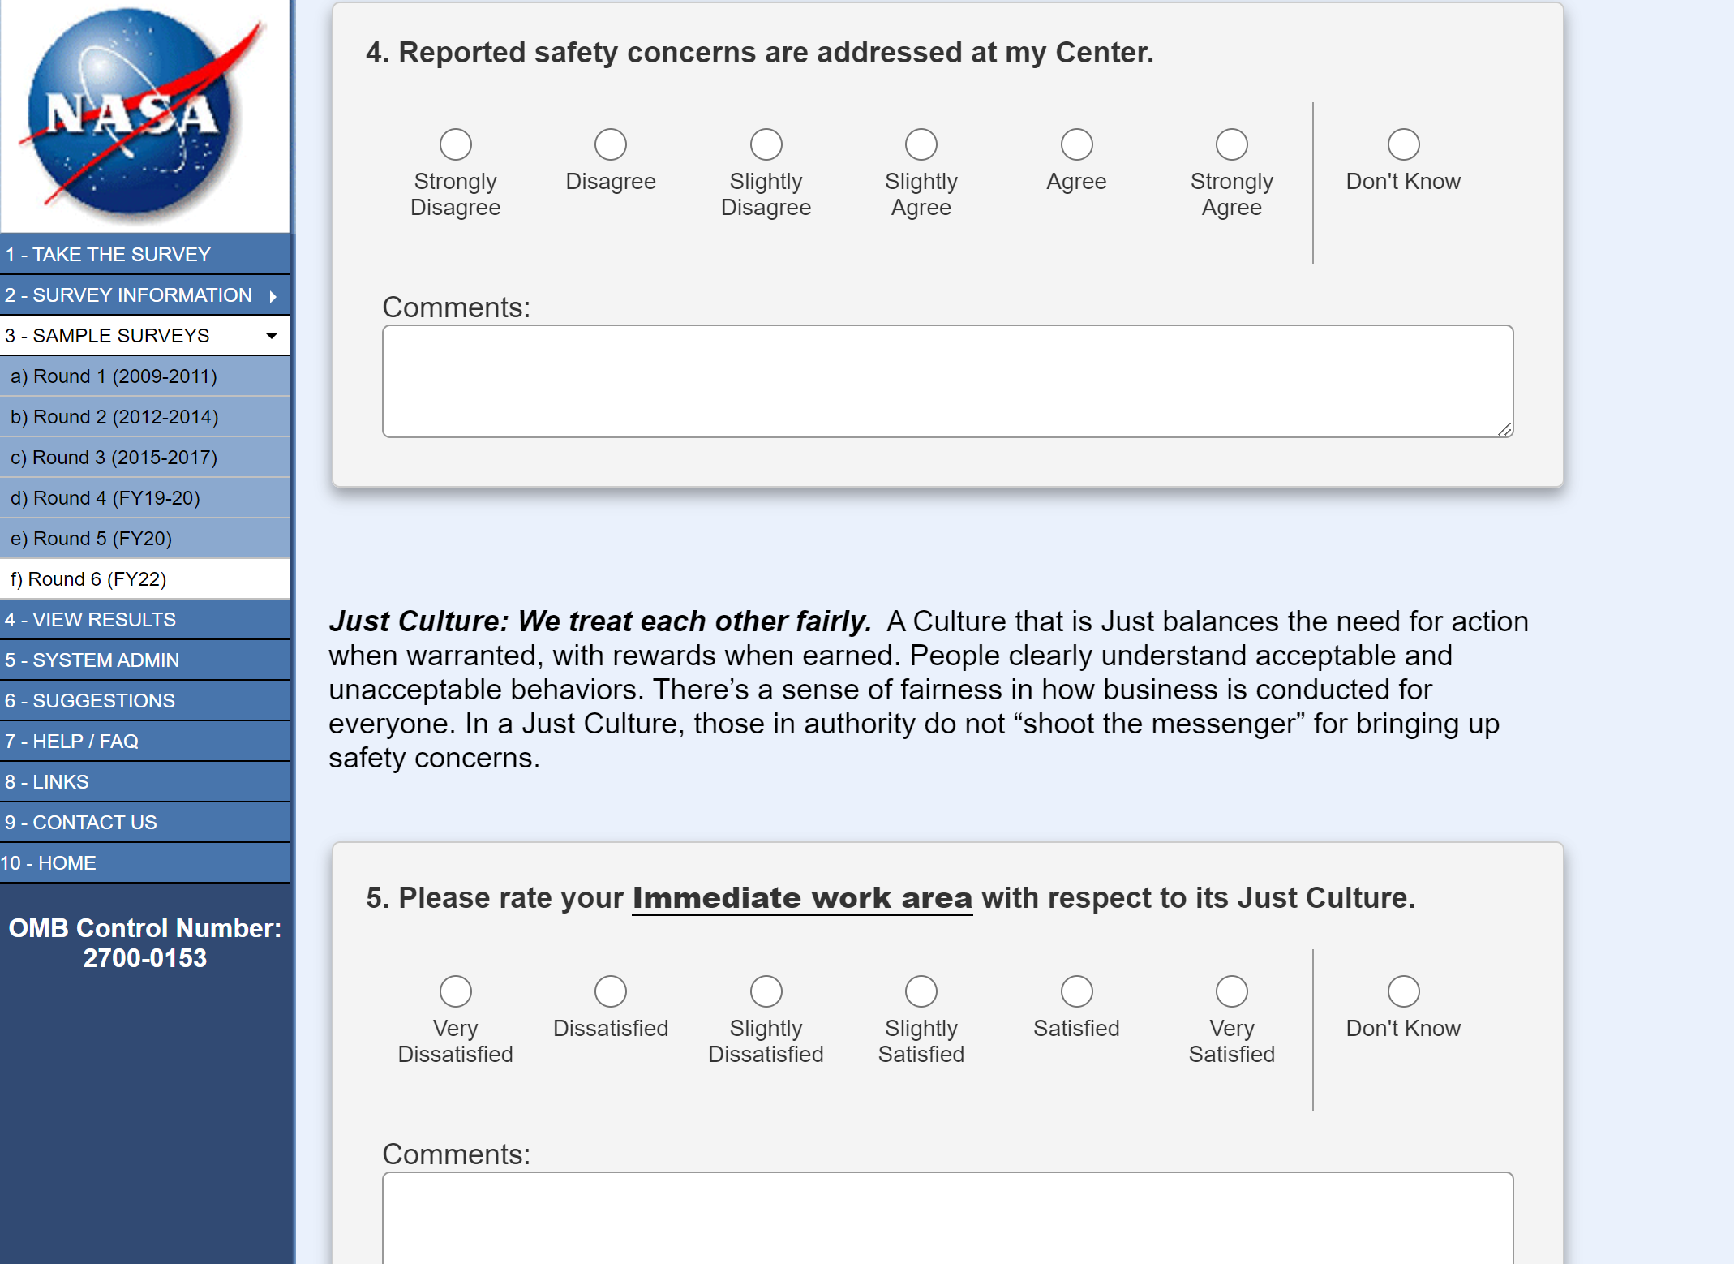Click the question 4 comments resize handle
The width and height of the screenshot is (1734, 1264).
tap(1504, 429)
